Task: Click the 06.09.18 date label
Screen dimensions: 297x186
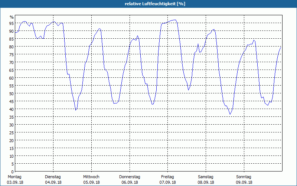Action: tap(130, 182)
